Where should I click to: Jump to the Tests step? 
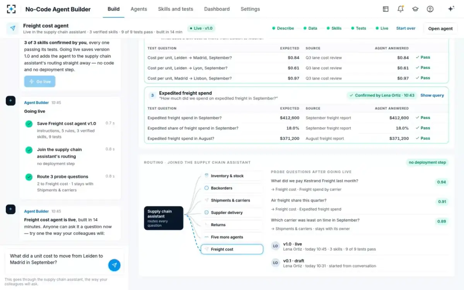pos(358,28)
